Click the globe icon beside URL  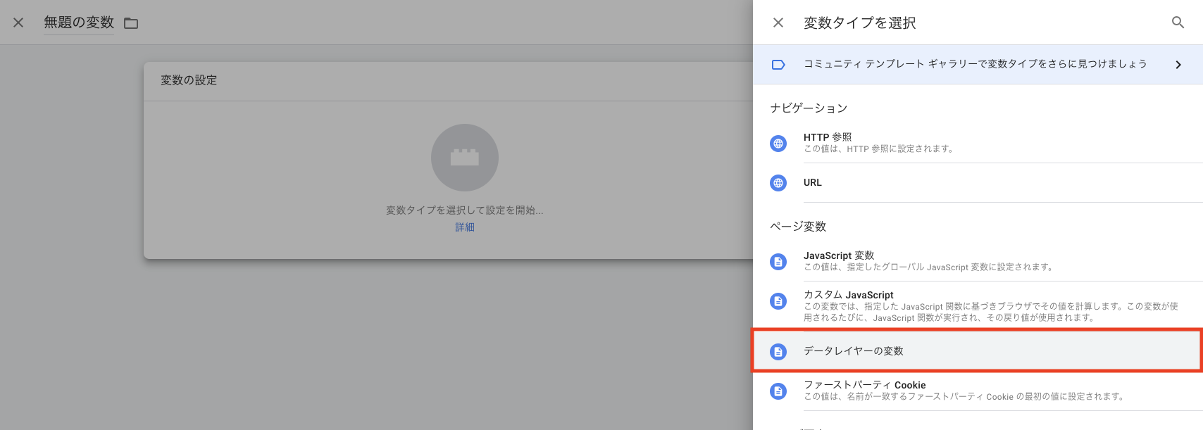click(778, 183)
